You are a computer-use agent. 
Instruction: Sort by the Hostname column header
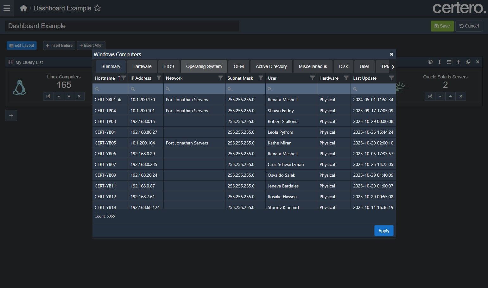(105, 78)
